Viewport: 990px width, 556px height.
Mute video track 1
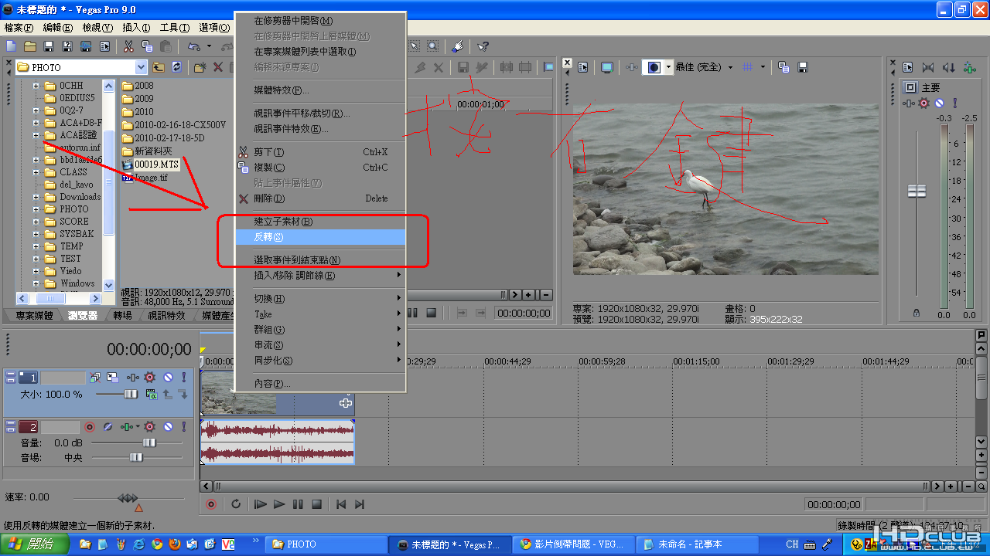click(x=168, y=378)
